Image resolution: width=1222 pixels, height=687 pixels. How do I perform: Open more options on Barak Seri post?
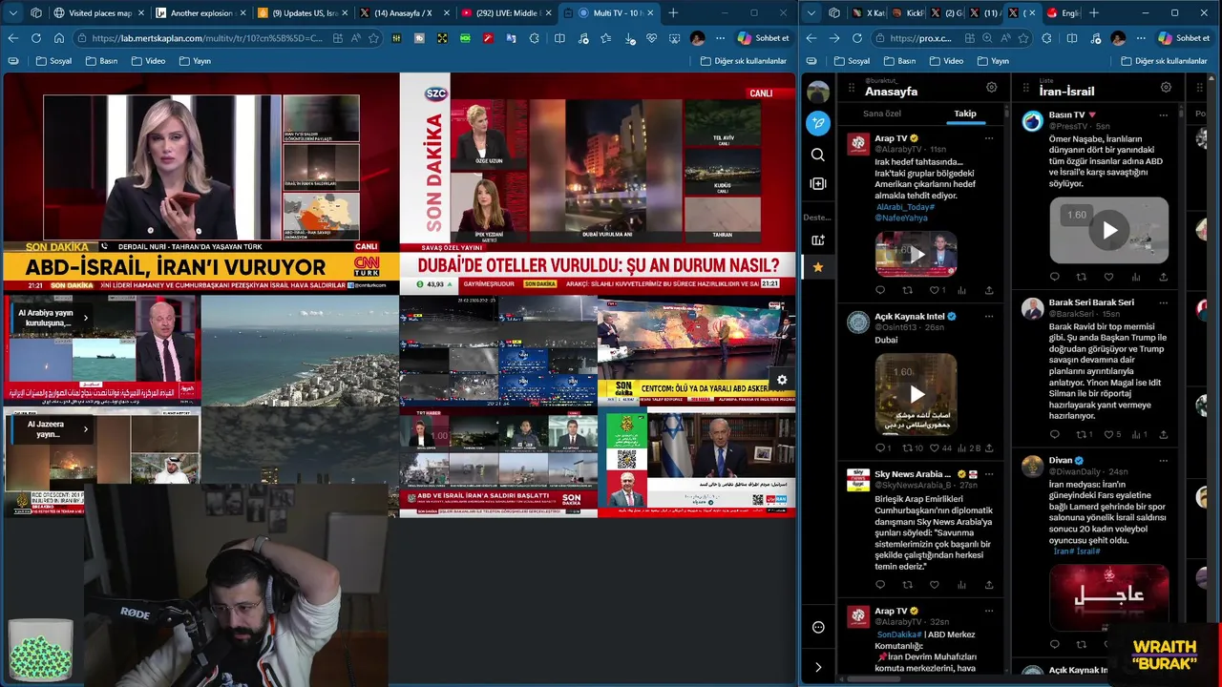(x=1163, y=302)
